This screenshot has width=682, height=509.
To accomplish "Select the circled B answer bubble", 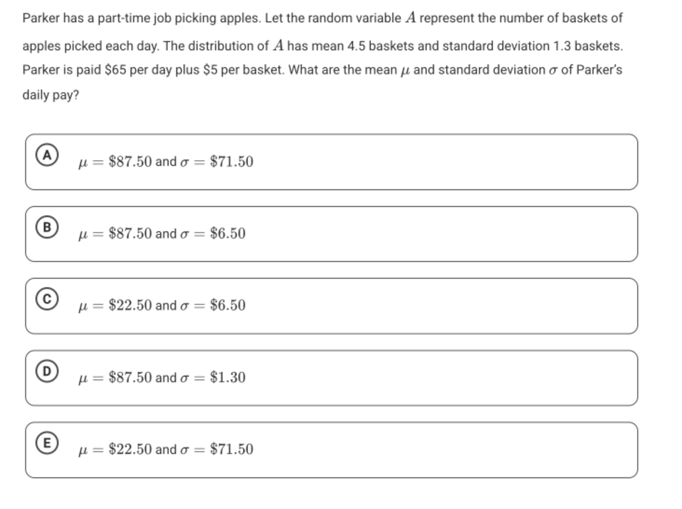I will tap(47, 227).
